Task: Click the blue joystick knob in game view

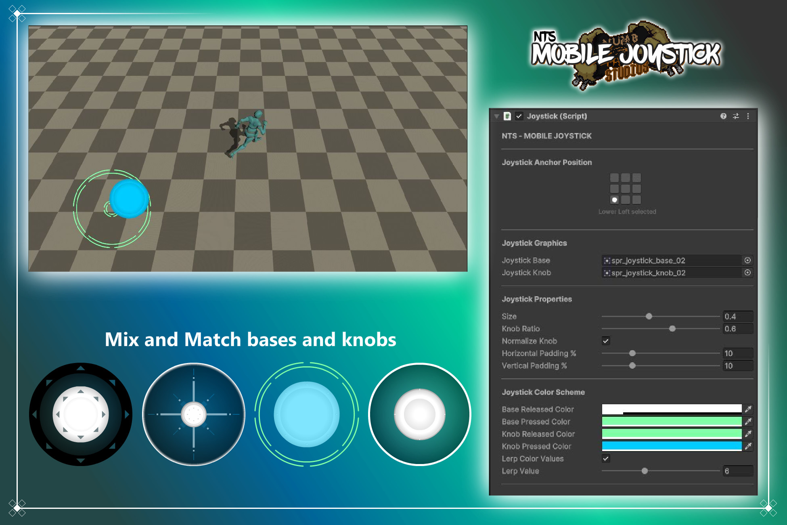Action: [129, 199]
